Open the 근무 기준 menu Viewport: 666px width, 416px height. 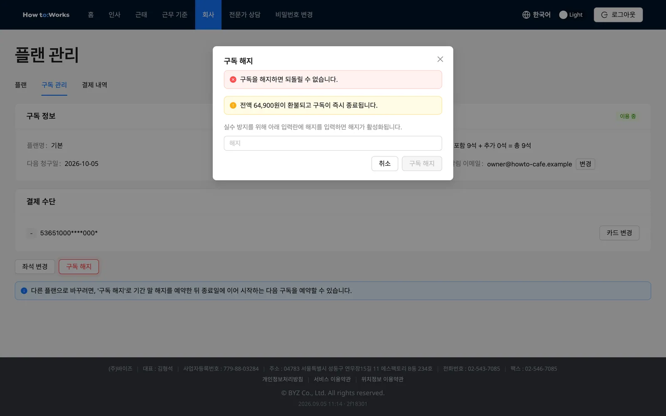pos(175,15)
